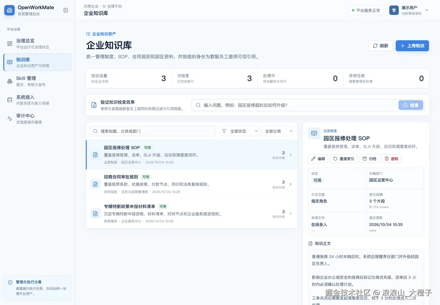This screenshot has height=305, width=440.
Task: Click the 企业知识资产 breadcrumb label
Action: 104,34
